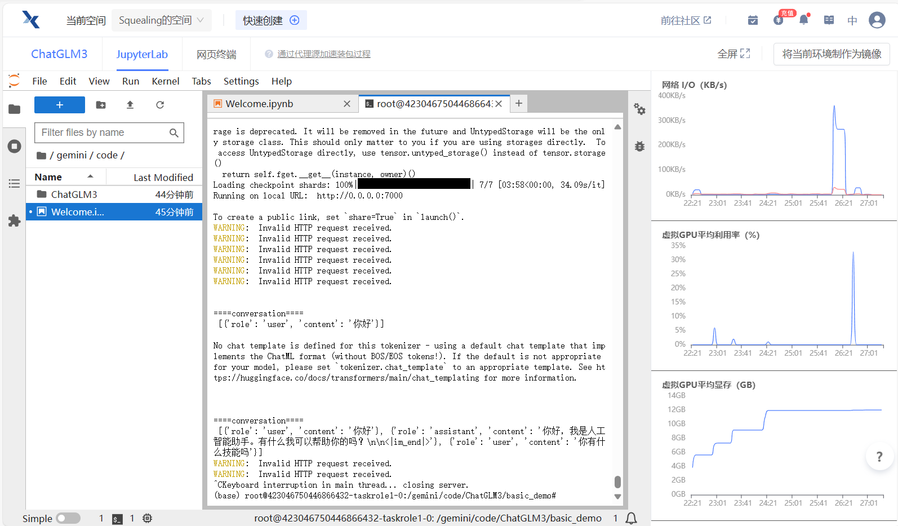Sort files by Name column header

[48, 177]
